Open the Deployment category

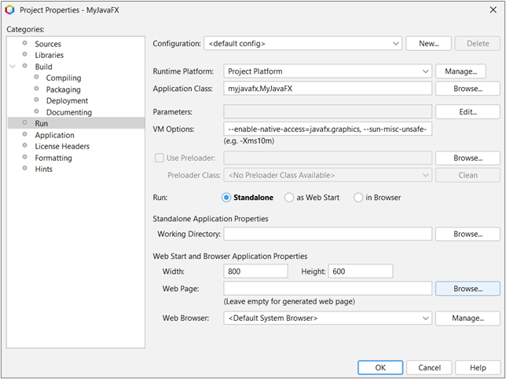(67, 101)
